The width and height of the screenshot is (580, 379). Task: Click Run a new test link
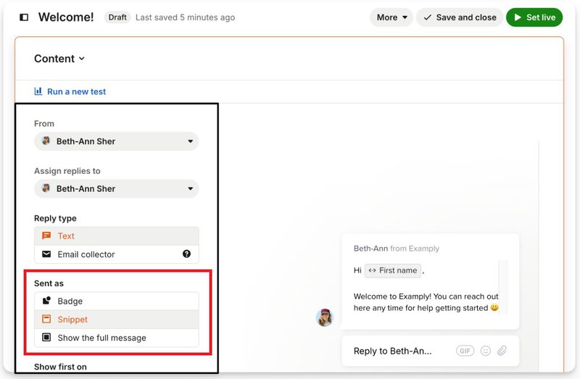pos(77,91)
